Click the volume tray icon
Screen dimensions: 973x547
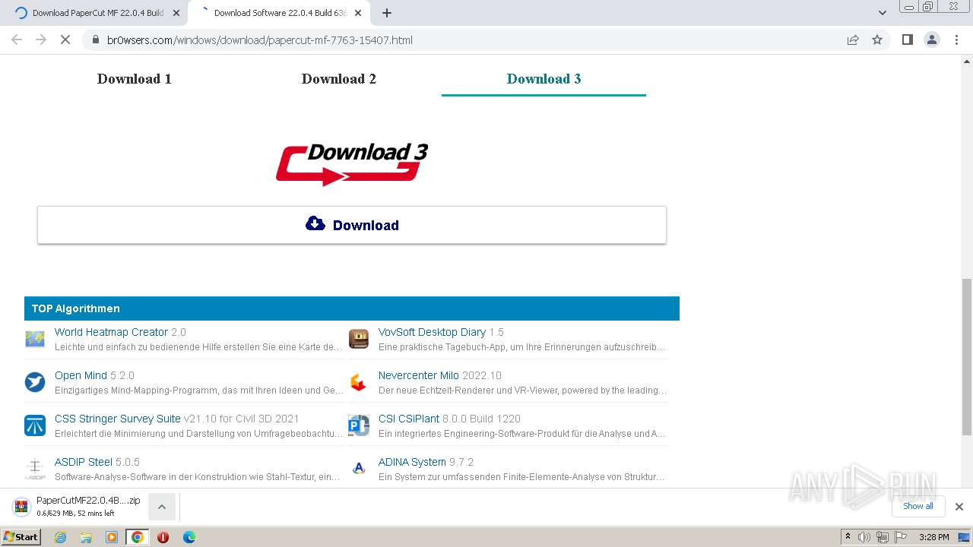point(864,537)
